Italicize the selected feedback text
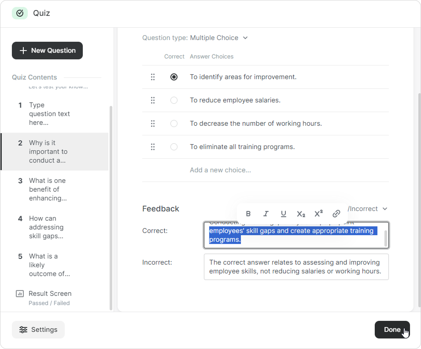The image size is (421, 349). click(x=266, y=214)
